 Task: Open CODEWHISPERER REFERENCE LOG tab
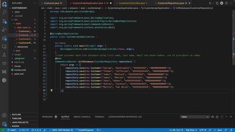125,117
